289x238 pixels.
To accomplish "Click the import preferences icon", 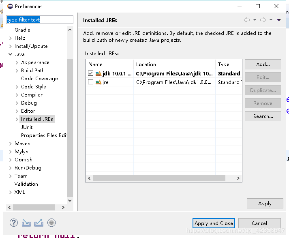I will [26, 223].
